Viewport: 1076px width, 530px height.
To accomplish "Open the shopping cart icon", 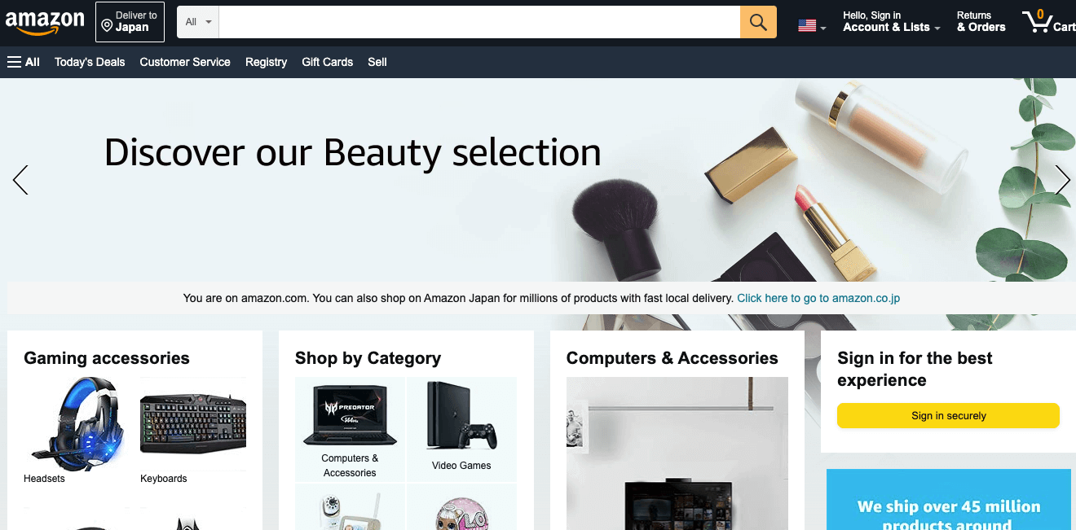I will click(x=1047, y=21).
